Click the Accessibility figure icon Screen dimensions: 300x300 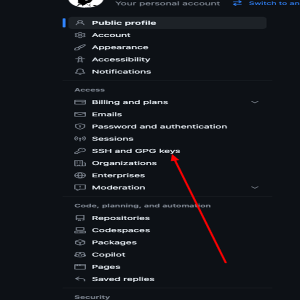pyautogui.click(x=80, y=59)
